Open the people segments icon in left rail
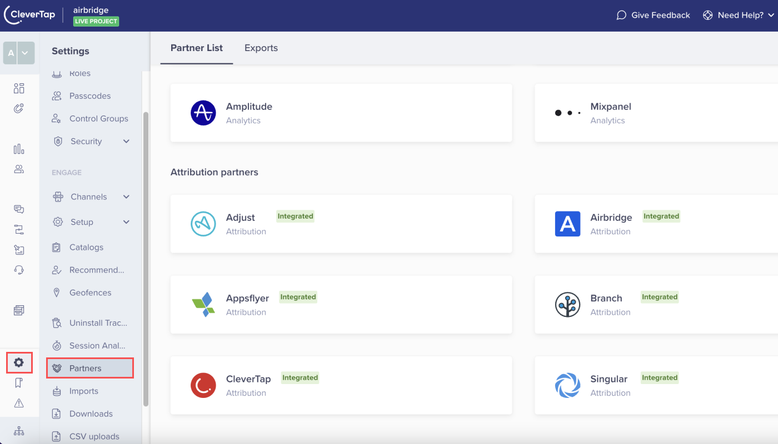Viewport: 778px width, 444px height. (x=19, y=169)
